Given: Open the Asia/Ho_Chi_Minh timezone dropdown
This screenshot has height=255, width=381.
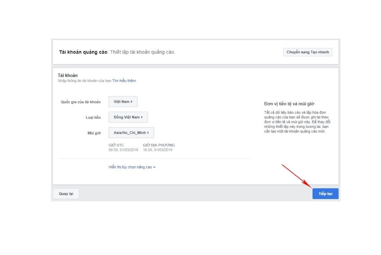Looking at the screenshot, I should pos(131,132).
